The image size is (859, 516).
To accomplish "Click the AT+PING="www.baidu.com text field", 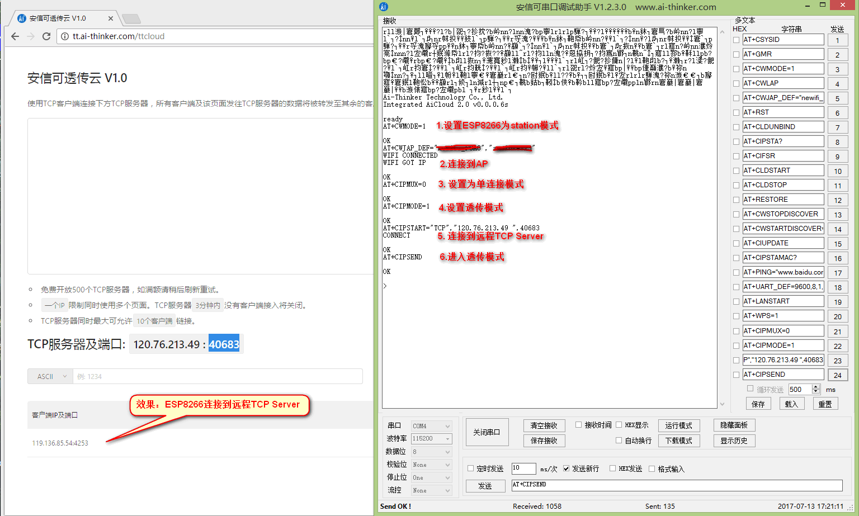I will coord(783,272).
